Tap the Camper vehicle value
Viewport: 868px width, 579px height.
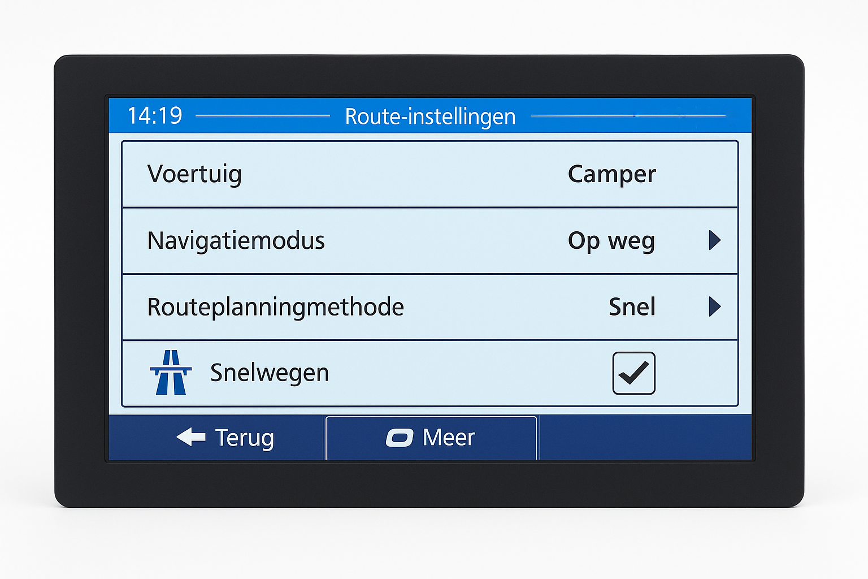[611, 174]
